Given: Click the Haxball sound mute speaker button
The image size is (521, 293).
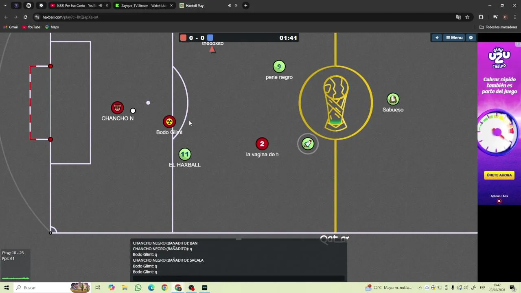Looking at the screenshot, I should (x=437, y=38).
